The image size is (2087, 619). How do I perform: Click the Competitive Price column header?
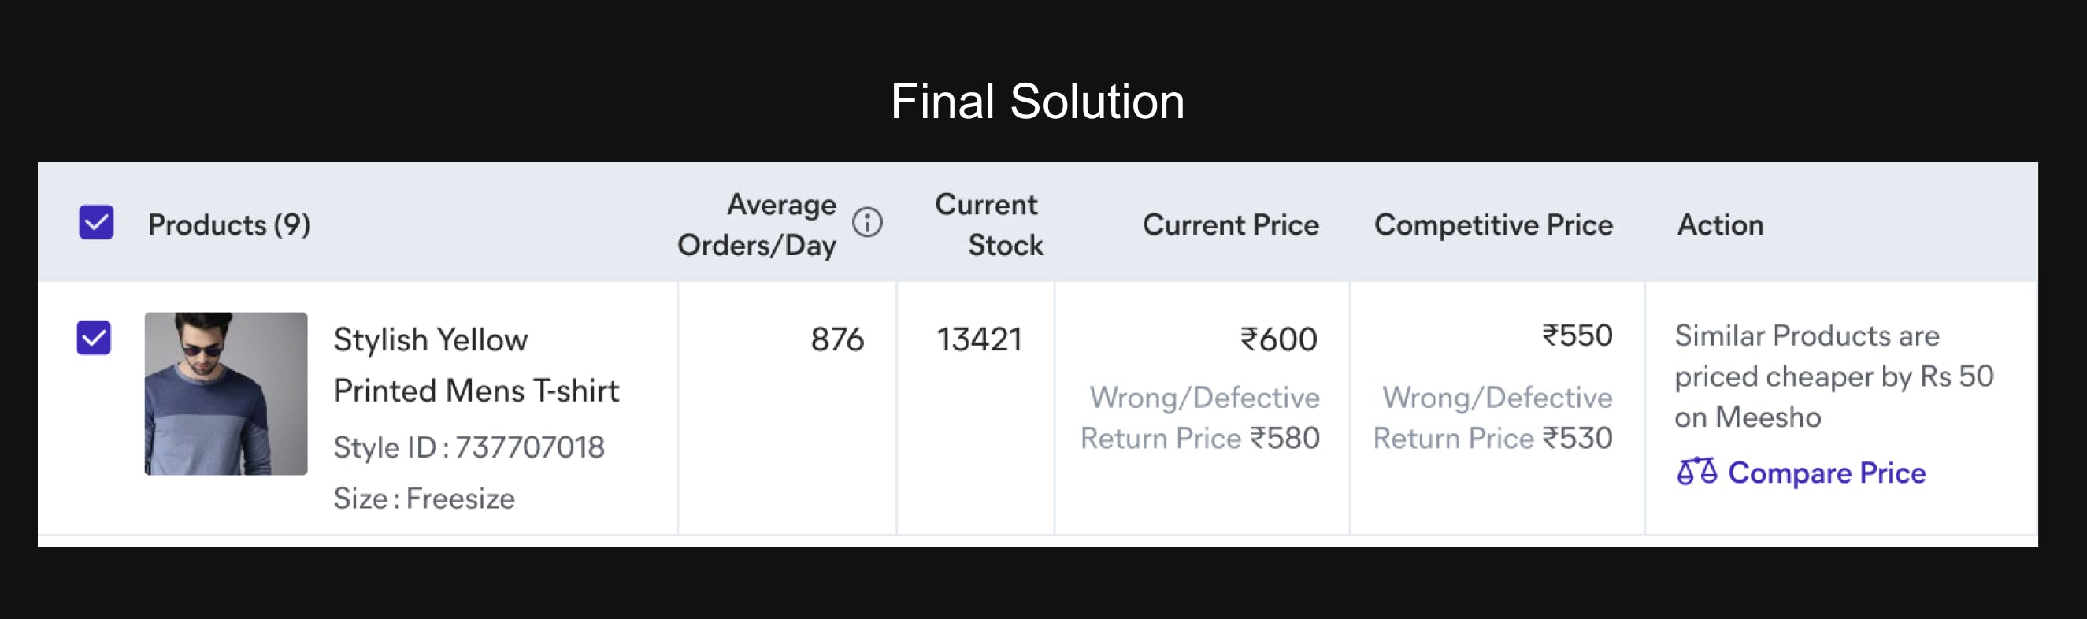point(1493,224)
